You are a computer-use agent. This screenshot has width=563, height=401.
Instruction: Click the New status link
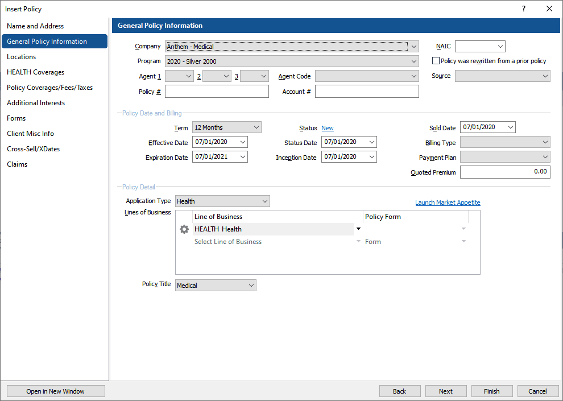328,128
